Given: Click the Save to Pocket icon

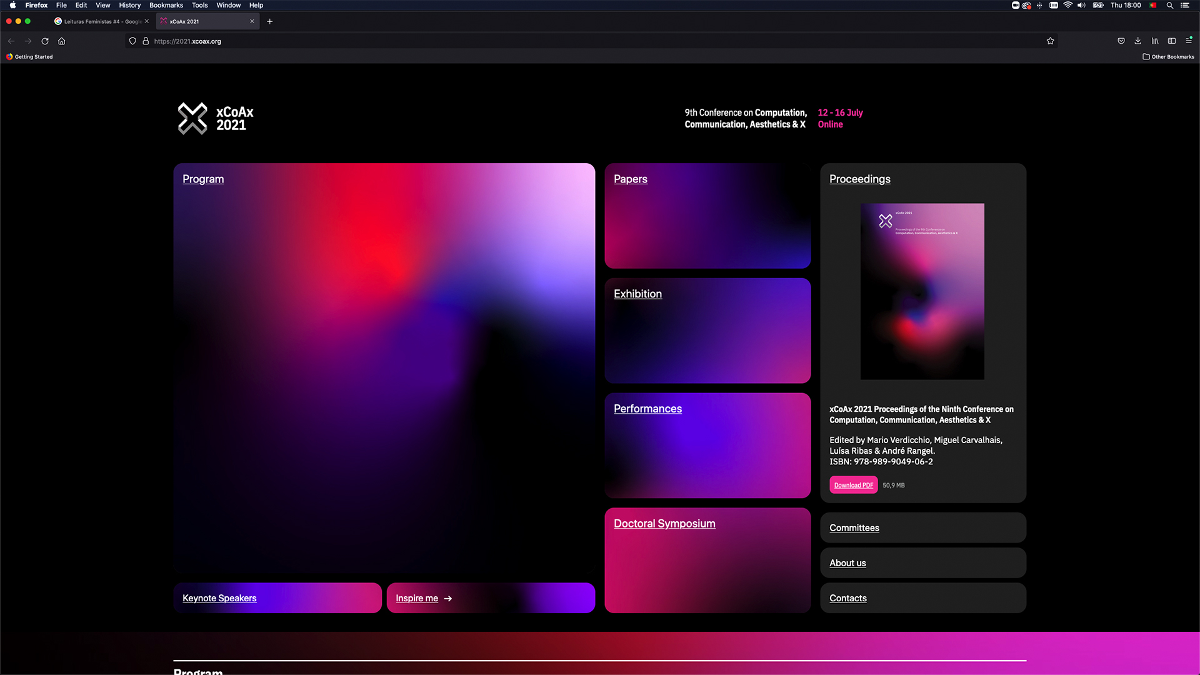Looking at the screenshot, I should pos(1121,41).
